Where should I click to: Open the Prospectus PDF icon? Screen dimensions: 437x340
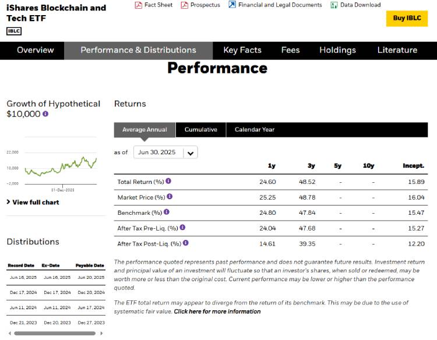(x=184, y=5)
